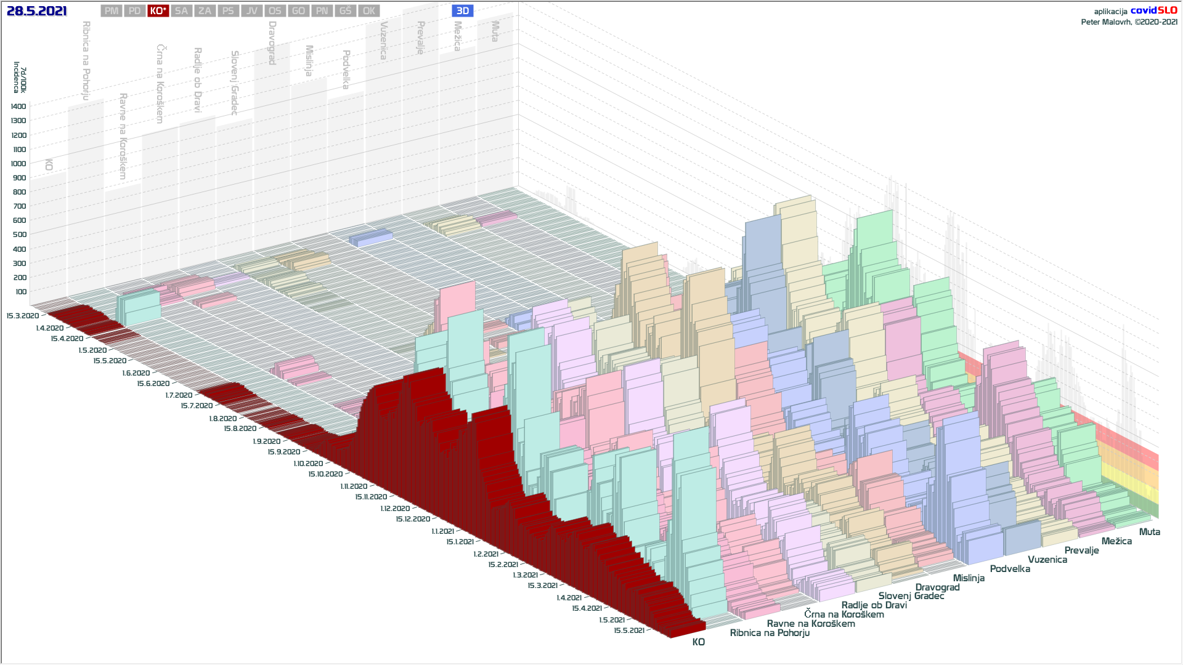Viewport: 1183px width, 665px height.
Task: Open the GŠ region view
Action: [345, 11]
